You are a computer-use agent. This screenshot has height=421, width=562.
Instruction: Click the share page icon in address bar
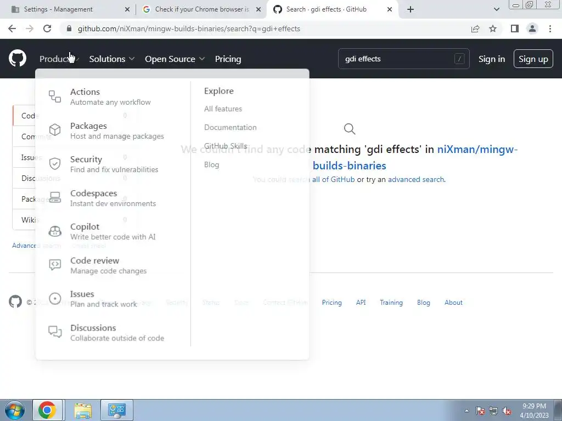(475, 29)
